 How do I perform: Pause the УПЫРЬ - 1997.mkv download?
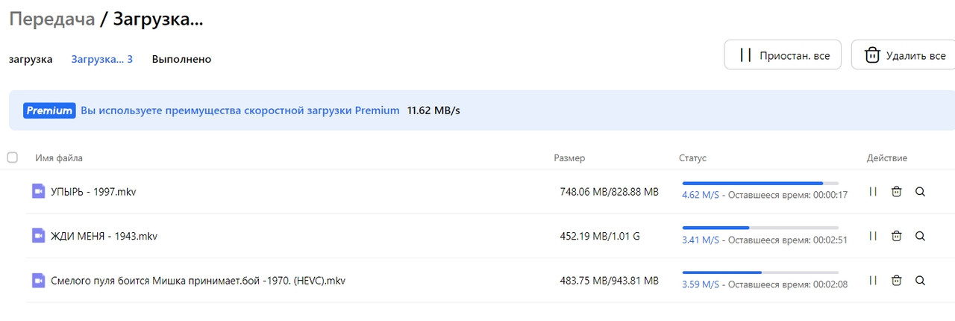[x=873, y=192]
